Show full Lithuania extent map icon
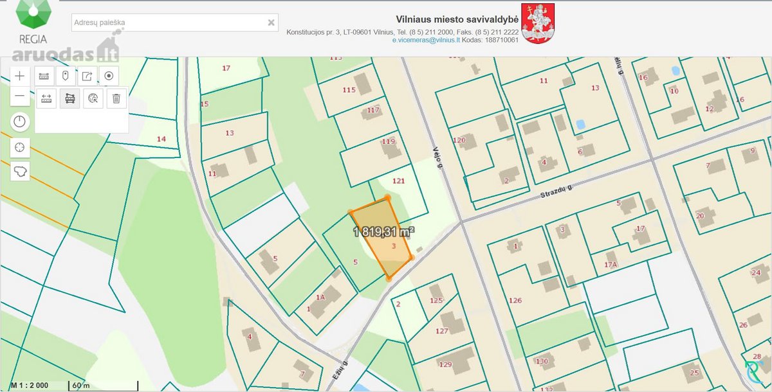772x392 pixels. pos(20,171)
